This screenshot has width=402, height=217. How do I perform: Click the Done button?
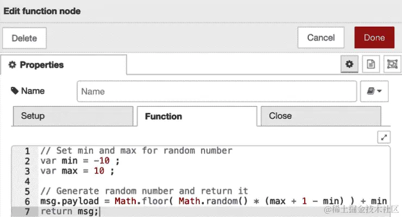tap(374, 37)
